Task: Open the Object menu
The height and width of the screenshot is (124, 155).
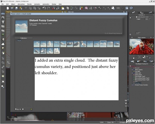Action: pyautogui.click(x=13, y=4)
